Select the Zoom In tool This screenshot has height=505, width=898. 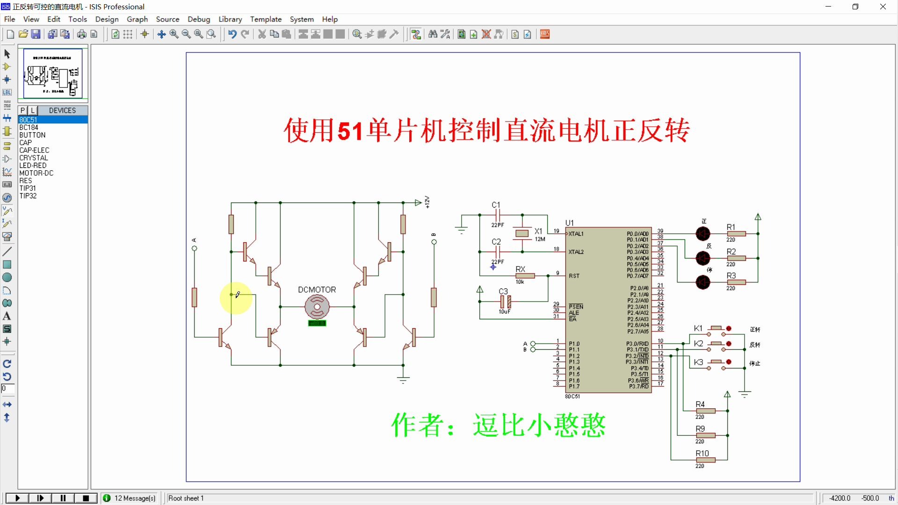pos(174,34)
